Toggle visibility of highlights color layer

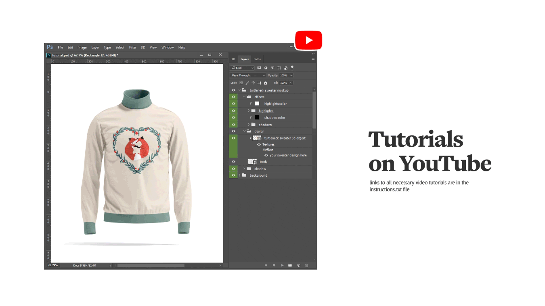(x=233, y=104)
